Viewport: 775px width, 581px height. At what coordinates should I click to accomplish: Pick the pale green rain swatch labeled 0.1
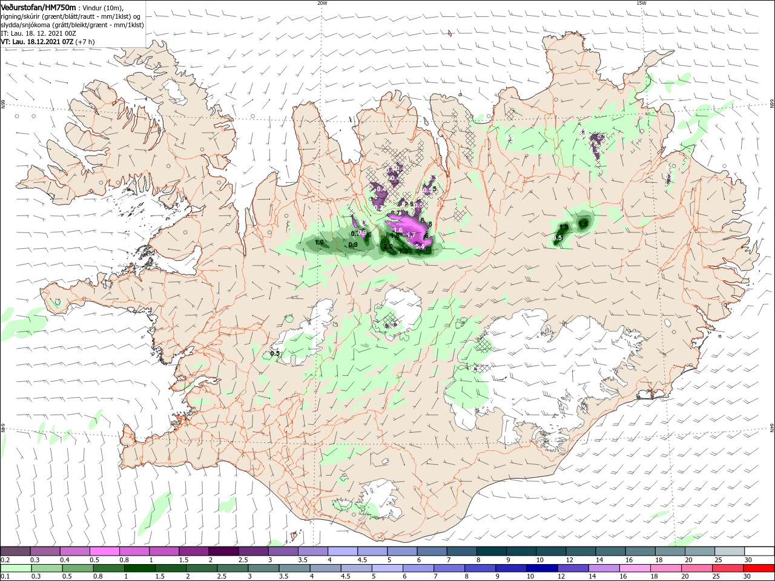[x=16, y=568]
